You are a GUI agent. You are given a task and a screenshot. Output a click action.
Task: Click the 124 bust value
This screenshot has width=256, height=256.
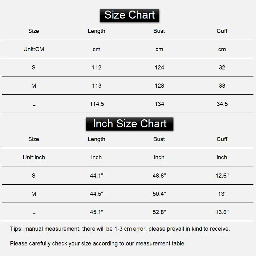pos(159,68)
